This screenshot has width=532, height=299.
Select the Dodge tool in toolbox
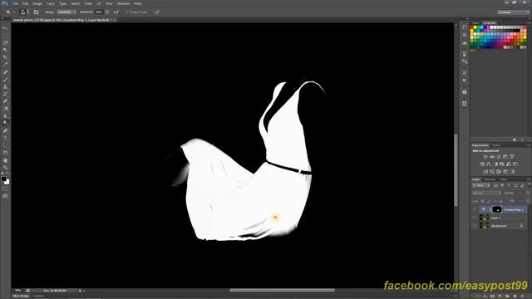click(5, 123)
